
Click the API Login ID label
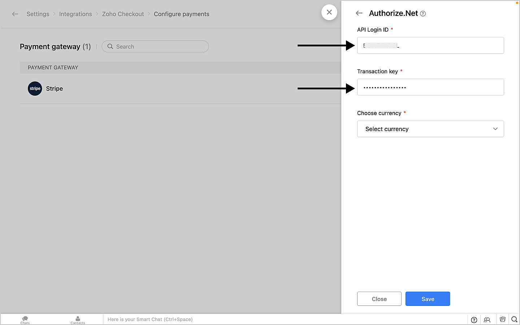pos(373,30)
